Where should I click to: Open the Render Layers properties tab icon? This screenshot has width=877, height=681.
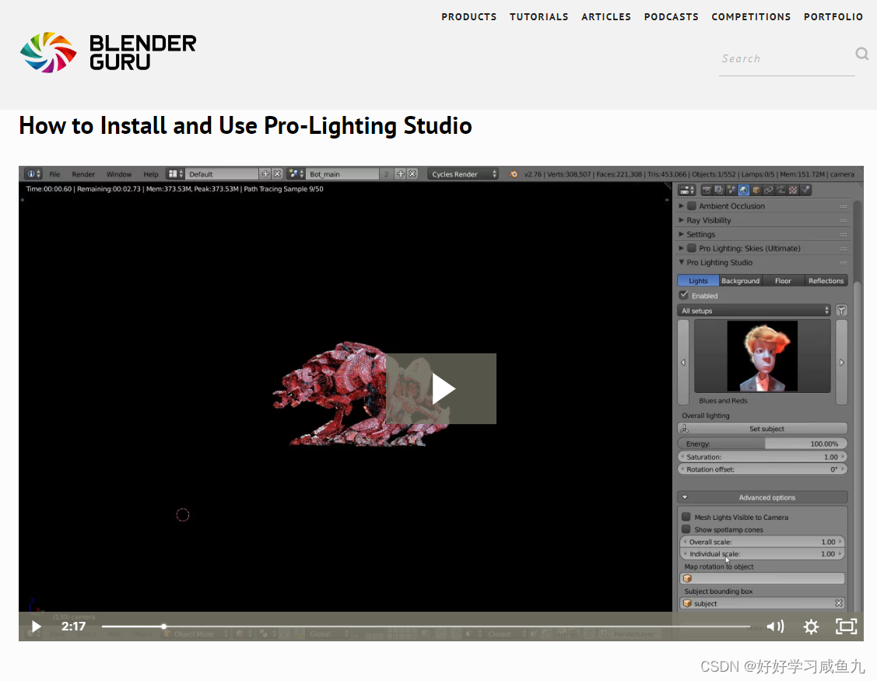tap(719, 190)
